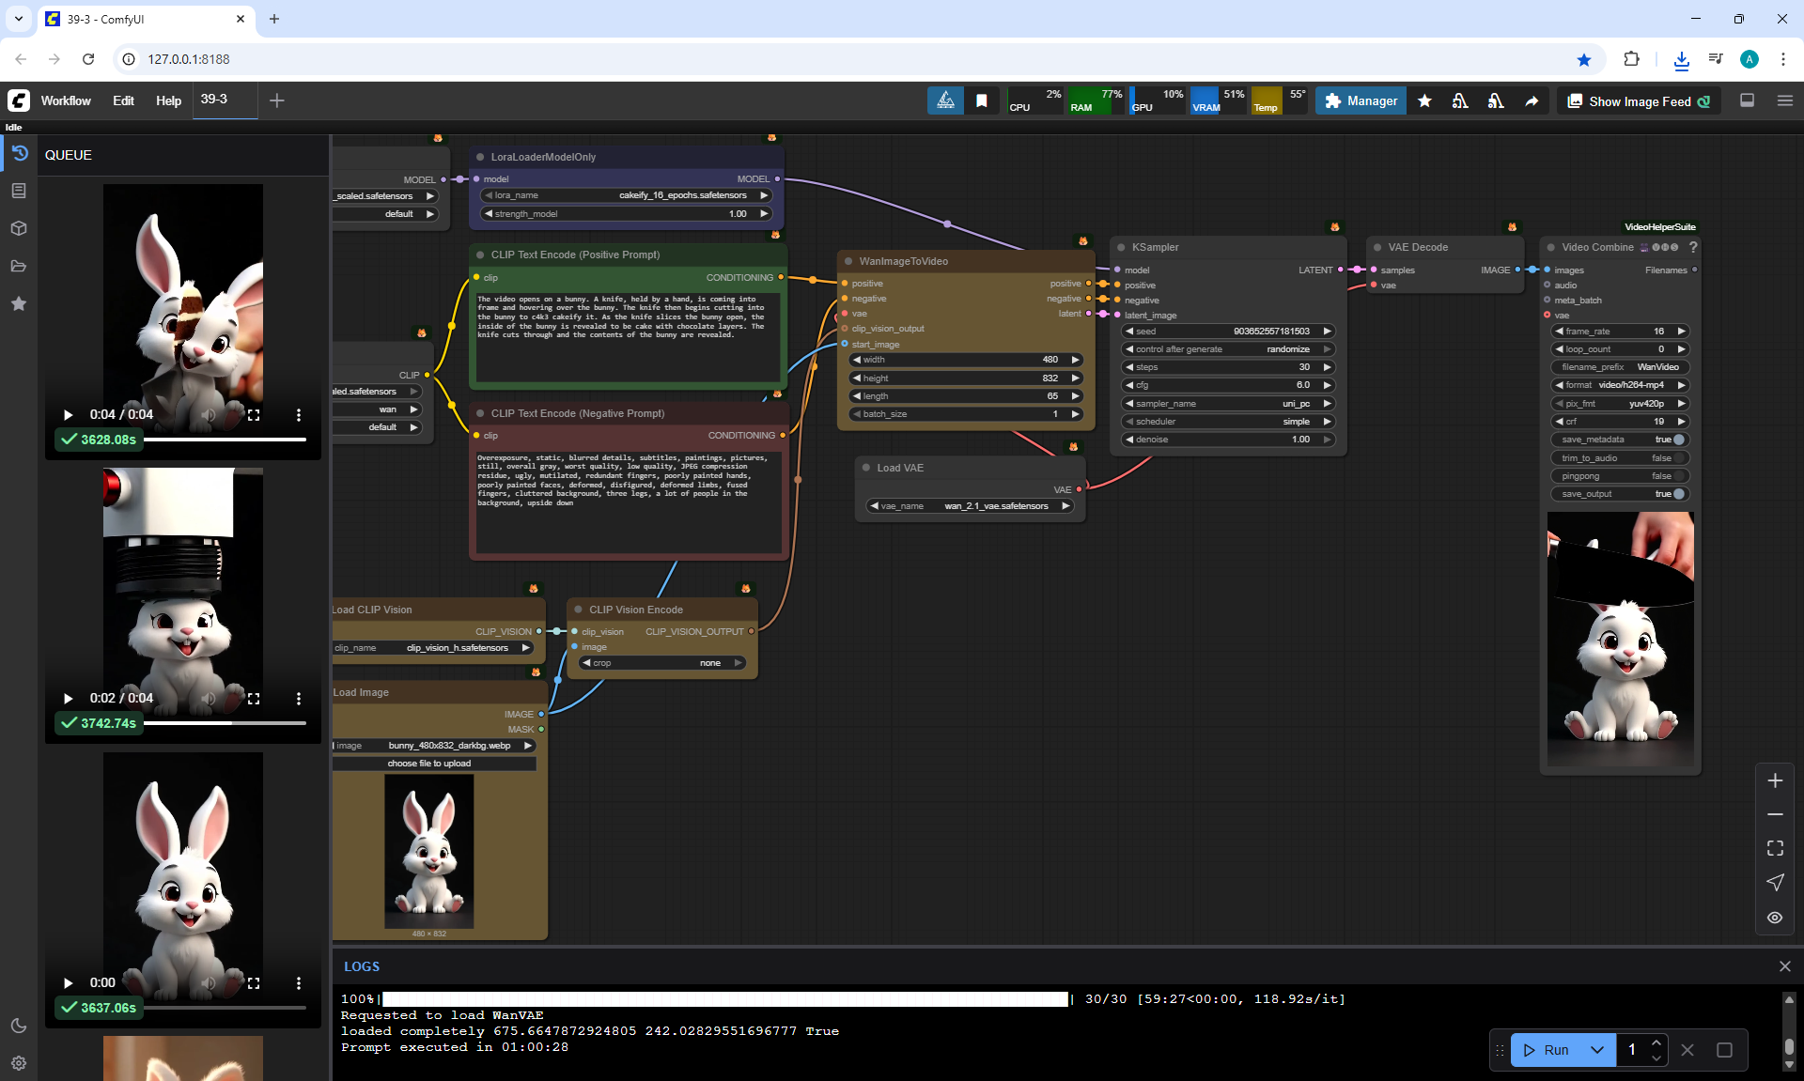Viewport: 1804px width, 1081px height.
Task: Click the zoom in plus button
Action: [x=1775, y=780]
